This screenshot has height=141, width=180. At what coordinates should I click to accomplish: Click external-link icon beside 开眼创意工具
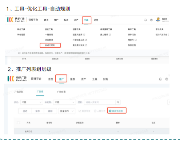pyautogui.click(x=86, y=40)
